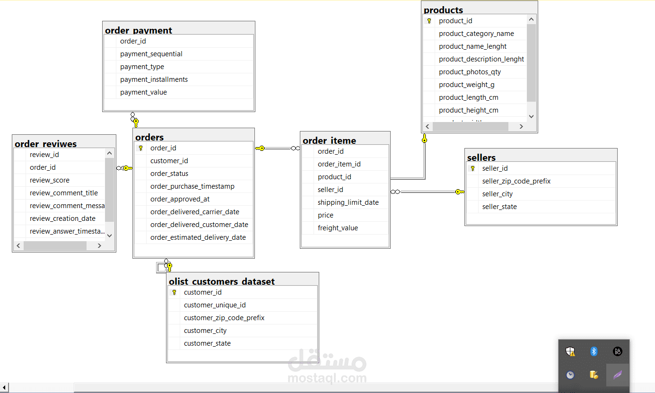The height and width of the screenshot is (393, 655).
Task: Click the Bang & Olufsen tray icon
Action: 617,351
